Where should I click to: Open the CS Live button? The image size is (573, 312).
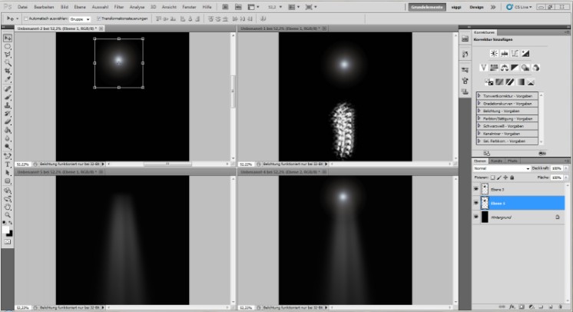[x=520, y=7]
